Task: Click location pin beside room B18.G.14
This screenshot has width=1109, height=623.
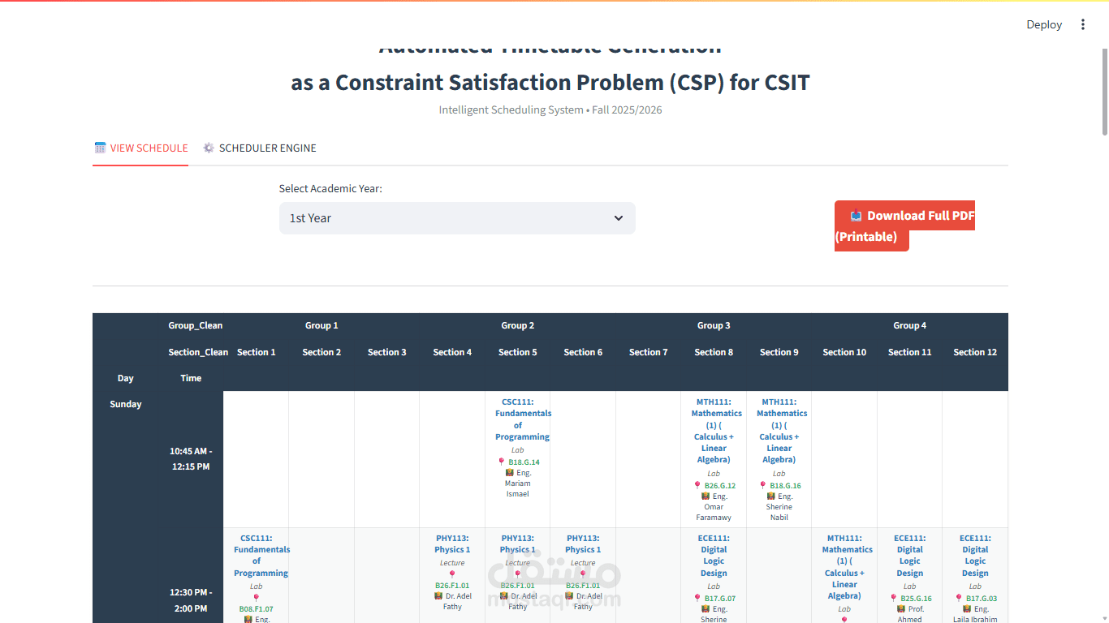Action: [502, 462]
